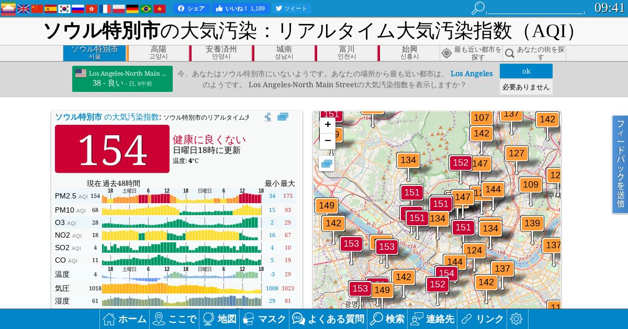
Task: Select the 安養済州 city tab
Action: point(221,53)
